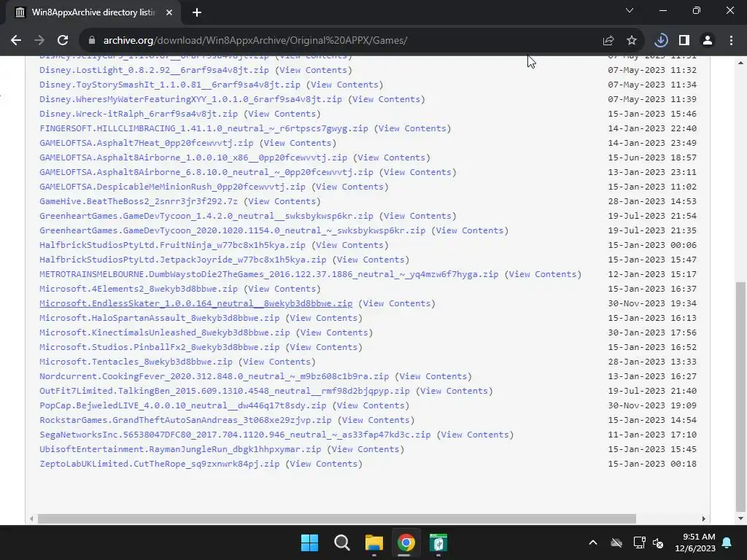View Contents of Microsoft.HaloSpartanAssault zip

pyautogui.click(x=324, y=318)
